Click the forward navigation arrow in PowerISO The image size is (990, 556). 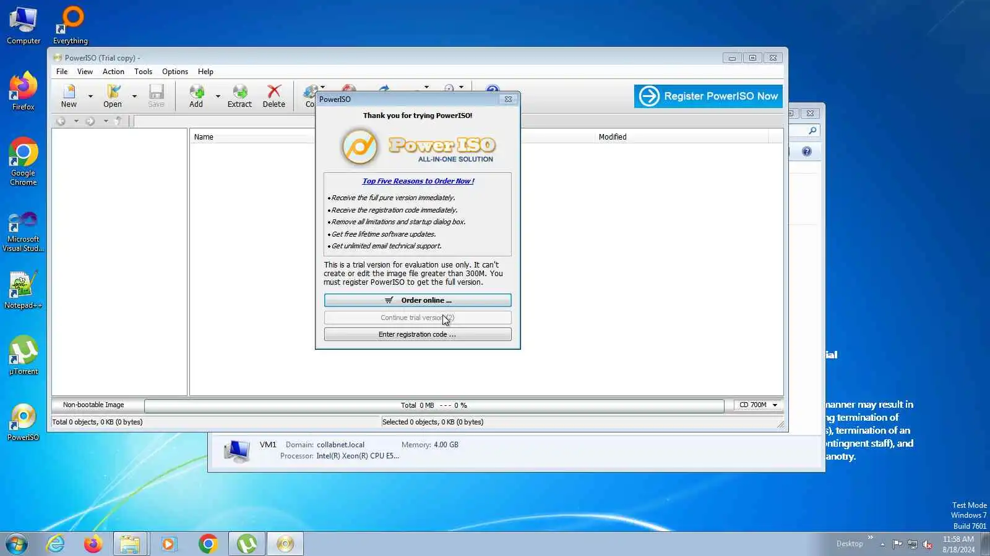(90, 121)
